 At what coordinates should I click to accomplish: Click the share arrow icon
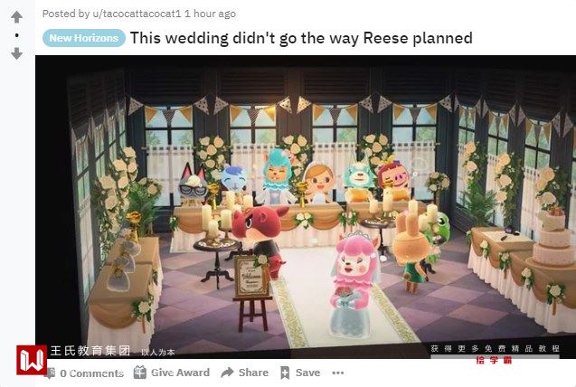click(x=227, y=373)
